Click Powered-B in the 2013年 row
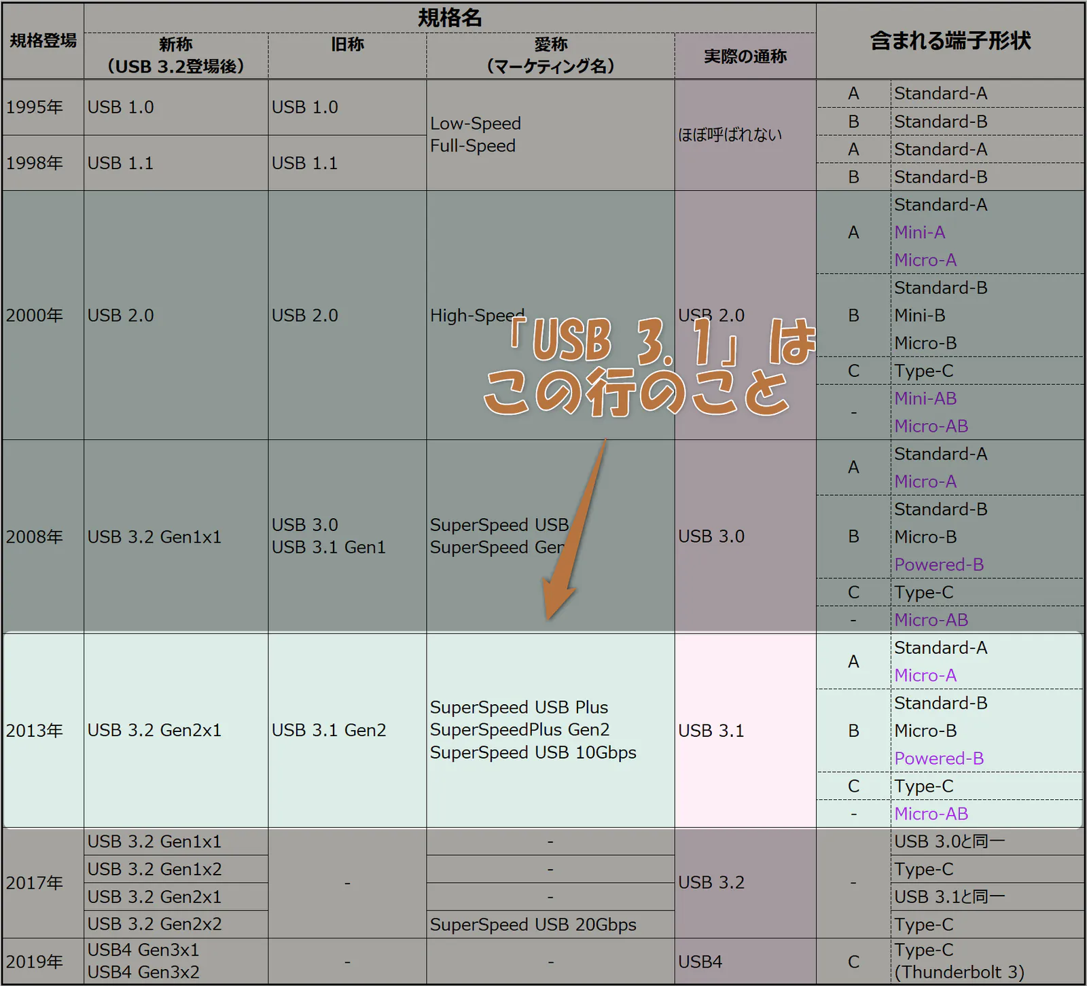 coord(939,759)
